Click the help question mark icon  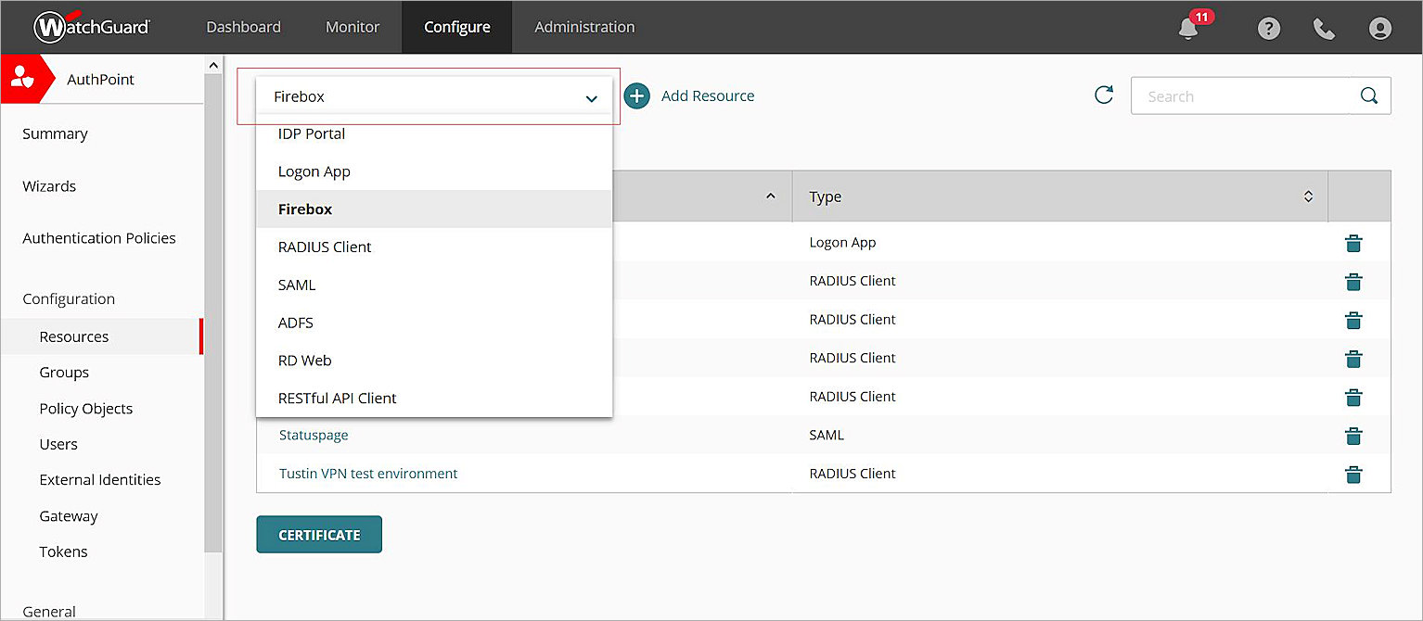point(1268,28)
